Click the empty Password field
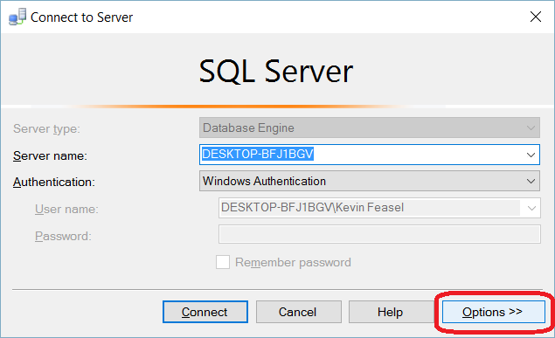This screenshot has height=338, width=555. point(379,234)
